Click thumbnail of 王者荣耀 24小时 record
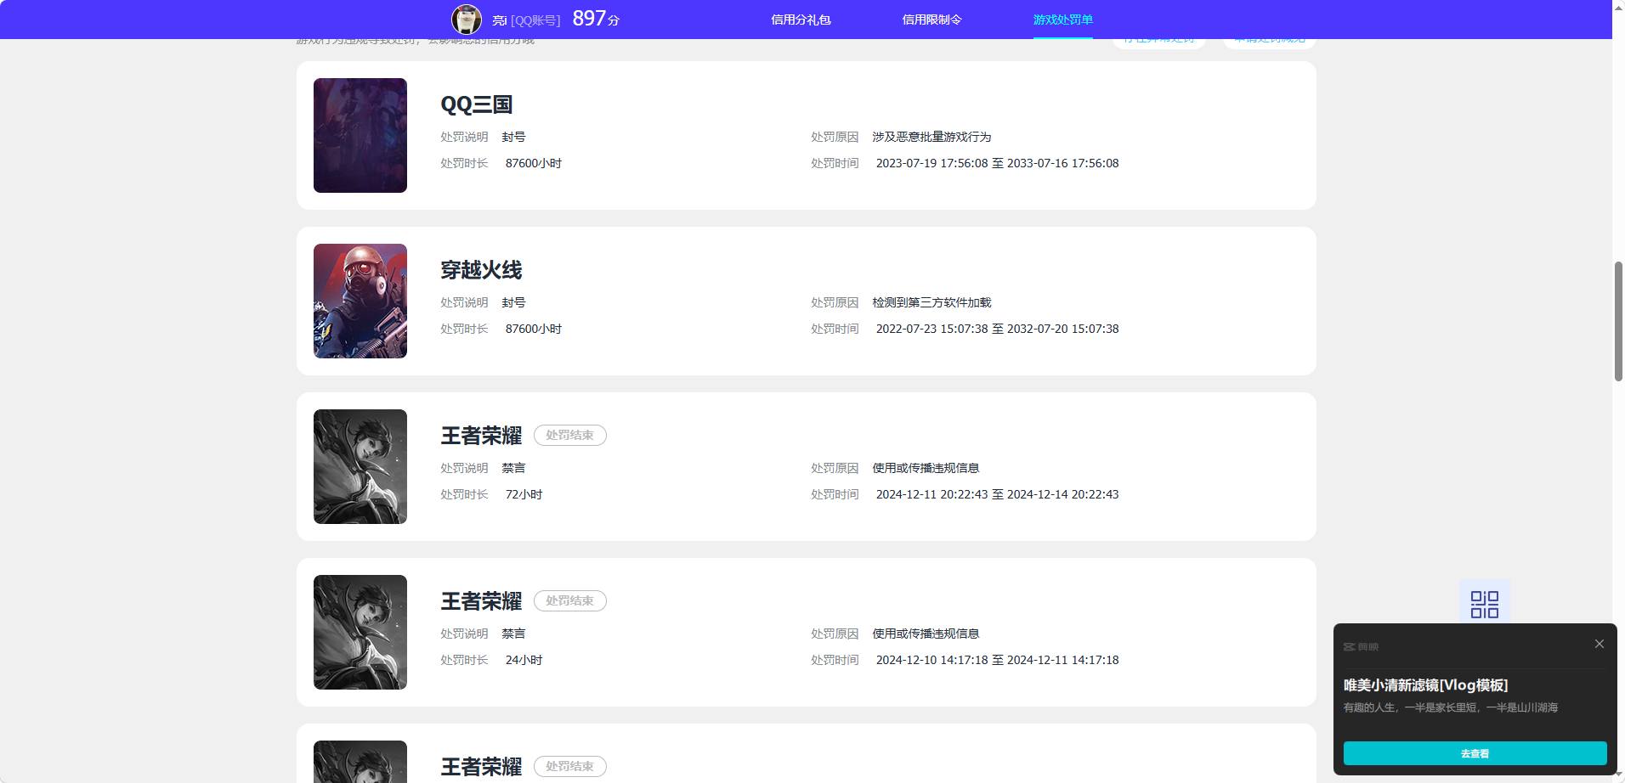Image resolution: width=1625 pixels, height=783 pixels. (x=360, y=632)
